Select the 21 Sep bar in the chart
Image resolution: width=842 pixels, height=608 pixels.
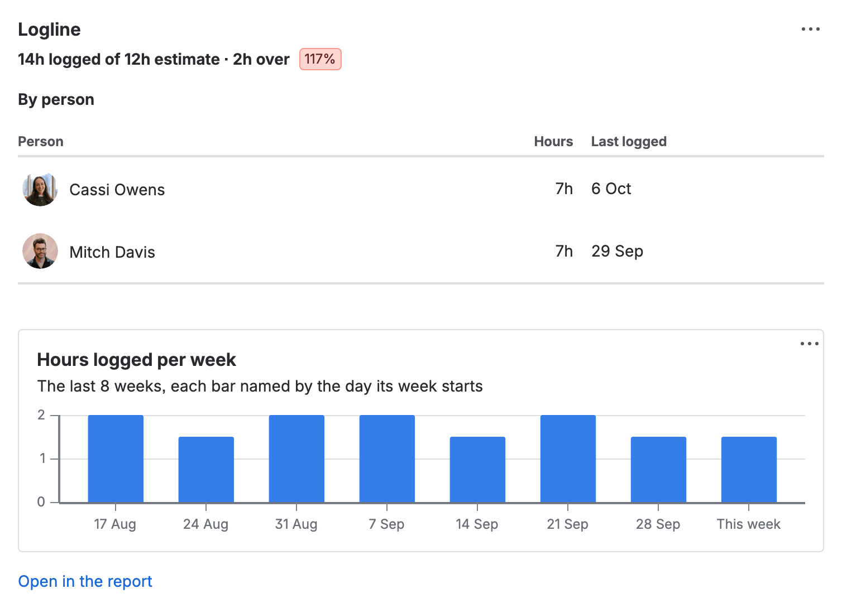568,459
